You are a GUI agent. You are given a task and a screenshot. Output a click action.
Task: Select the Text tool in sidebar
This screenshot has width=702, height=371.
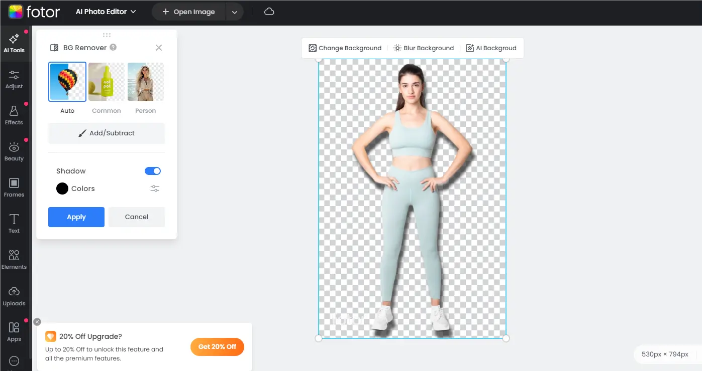pos(14,224)
